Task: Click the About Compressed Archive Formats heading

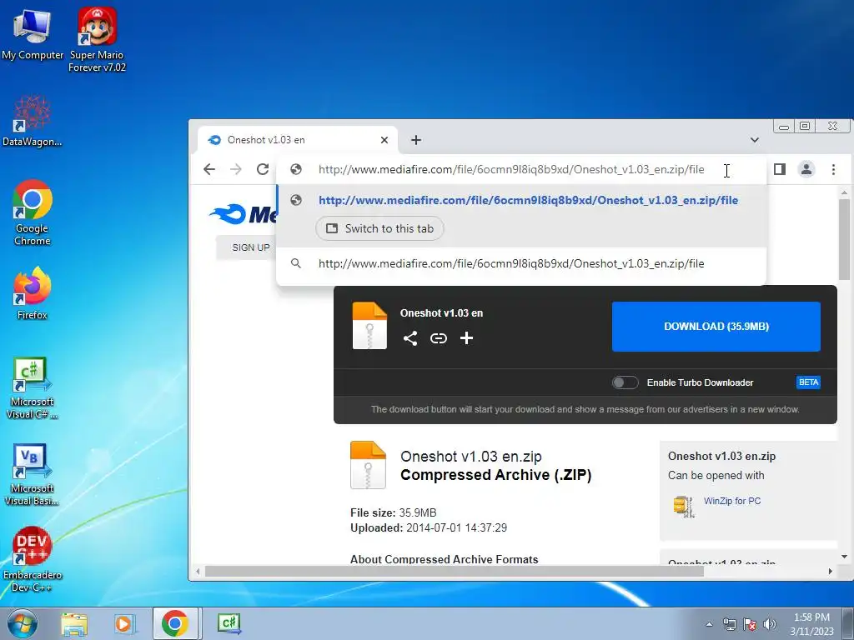Action: tap(444, 559)
